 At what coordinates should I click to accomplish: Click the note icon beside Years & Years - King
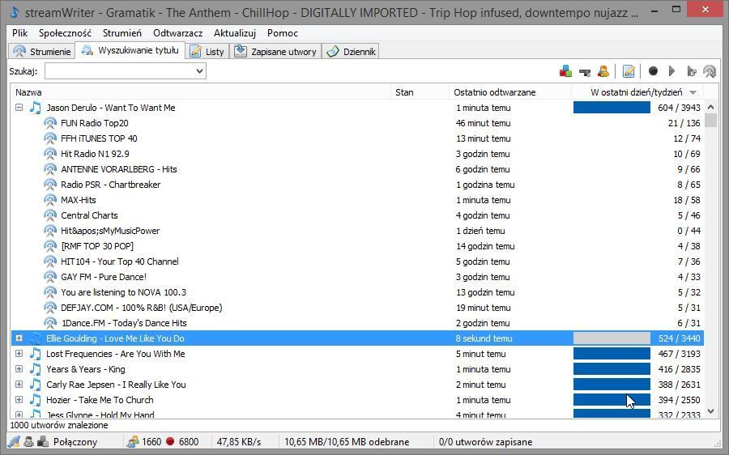(36, 369)
